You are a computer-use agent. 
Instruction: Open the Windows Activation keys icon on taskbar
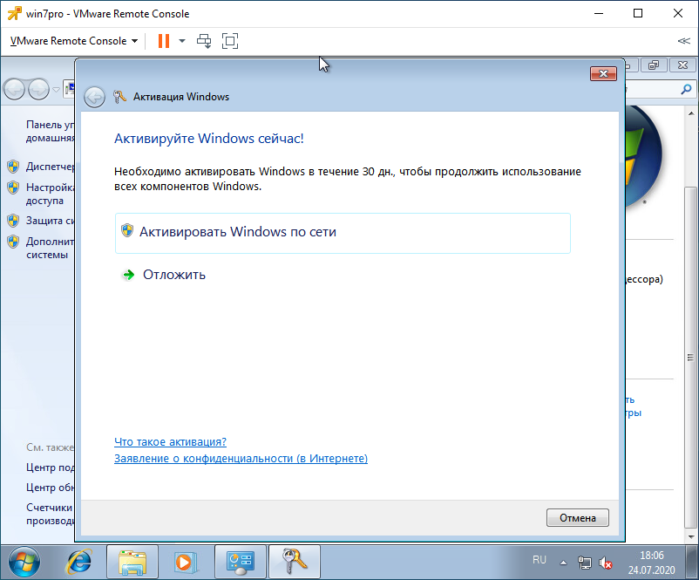tap(294, 563)
